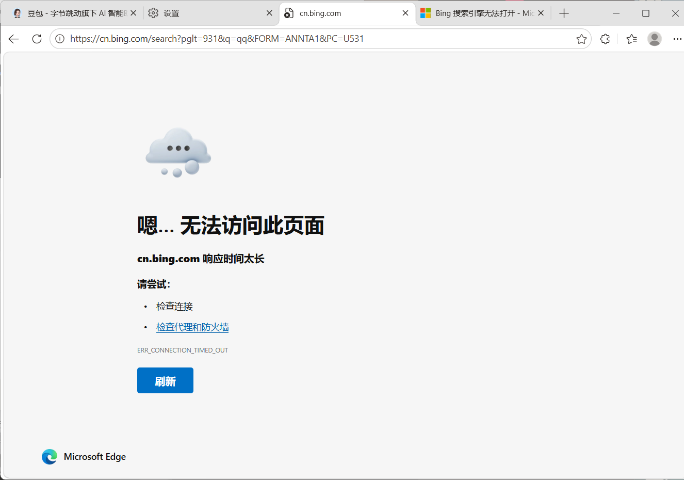This screenshot has width=684, height=480.
Task: Click the 检查连接 text
Action: 174,307
